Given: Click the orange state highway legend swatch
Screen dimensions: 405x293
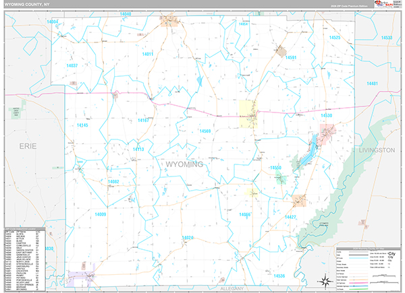Looking at the screenshot, I should [x=358, y=280].
